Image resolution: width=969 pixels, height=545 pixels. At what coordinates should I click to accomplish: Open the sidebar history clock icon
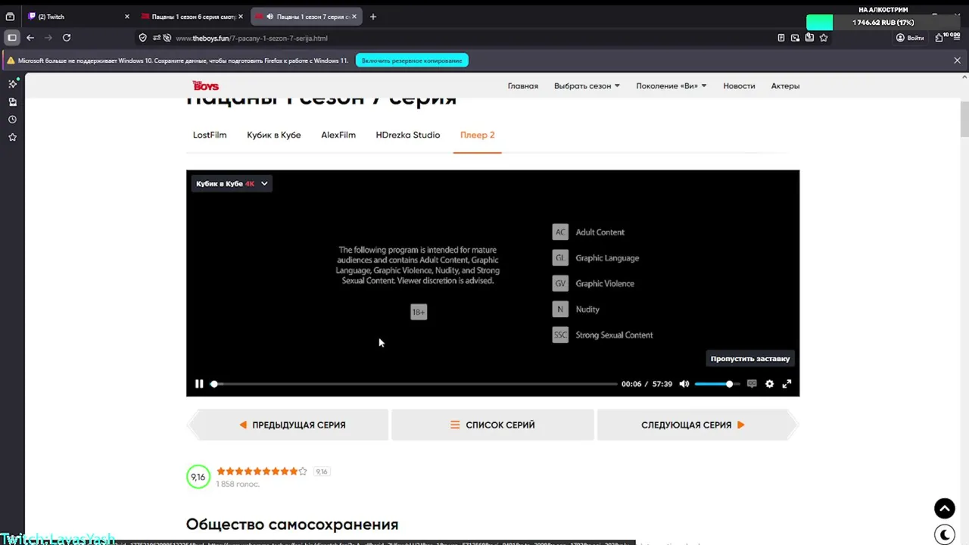12,120
